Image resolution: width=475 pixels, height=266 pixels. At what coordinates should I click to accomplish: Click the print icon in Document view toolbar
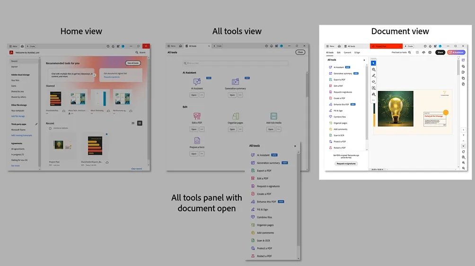(x=430, y=53)
